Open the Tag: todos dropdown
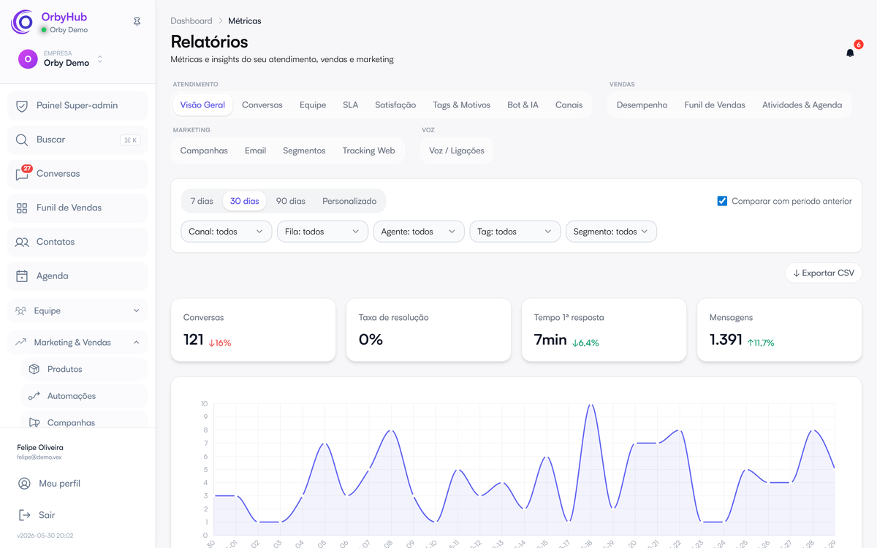Screen dimensions: 877x548 [x=515, y=232]
